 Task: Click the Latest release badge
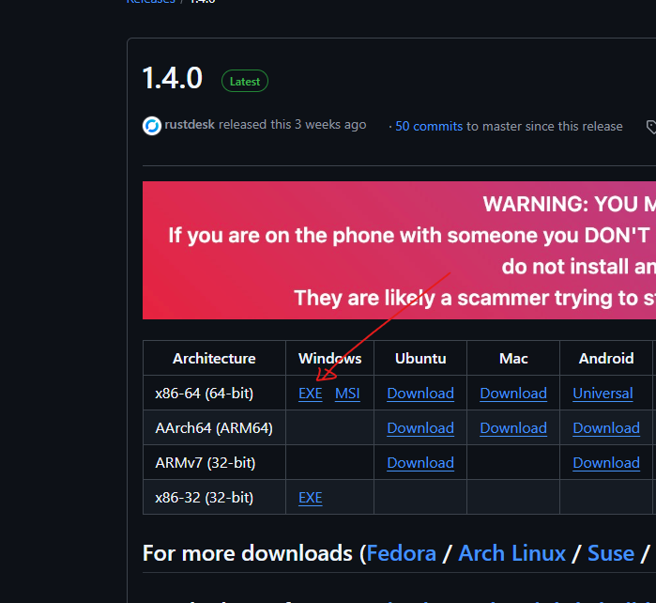tap(245, 81)
